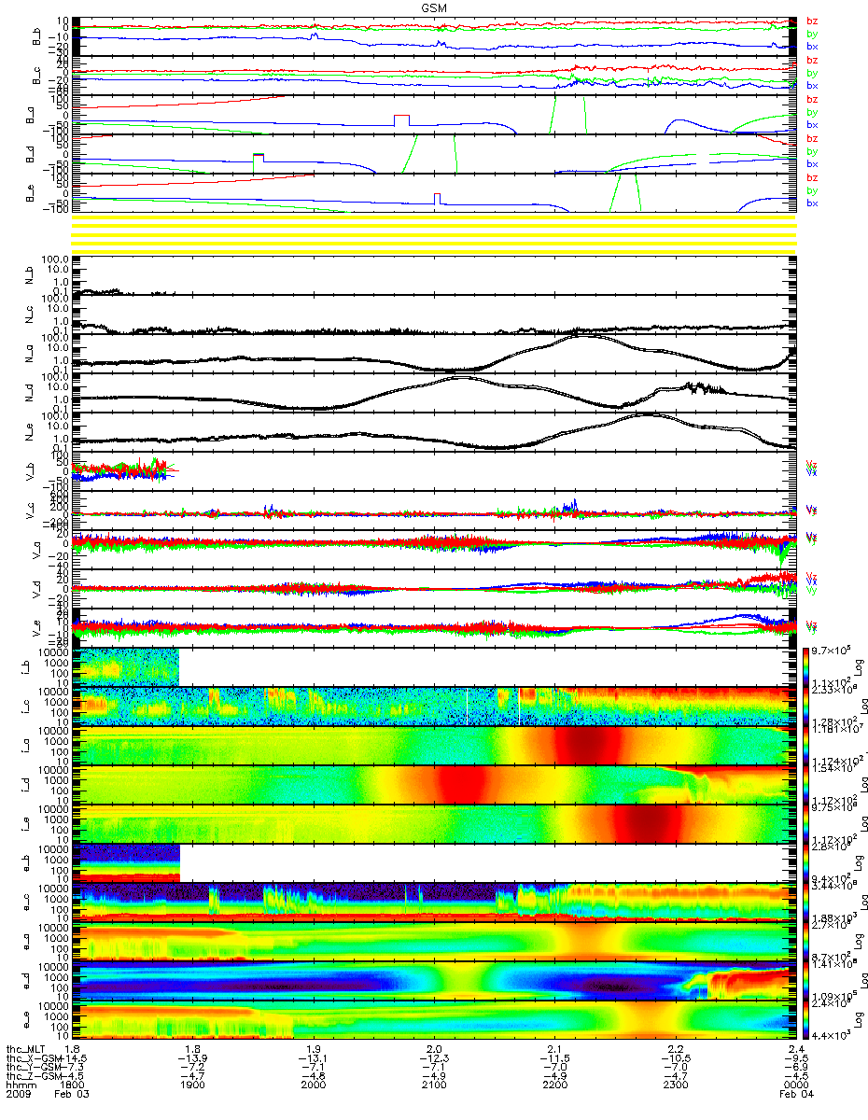This screenshot has height=1120, width=868.
Task: Select the N_a density axis label
Action: 31,355
